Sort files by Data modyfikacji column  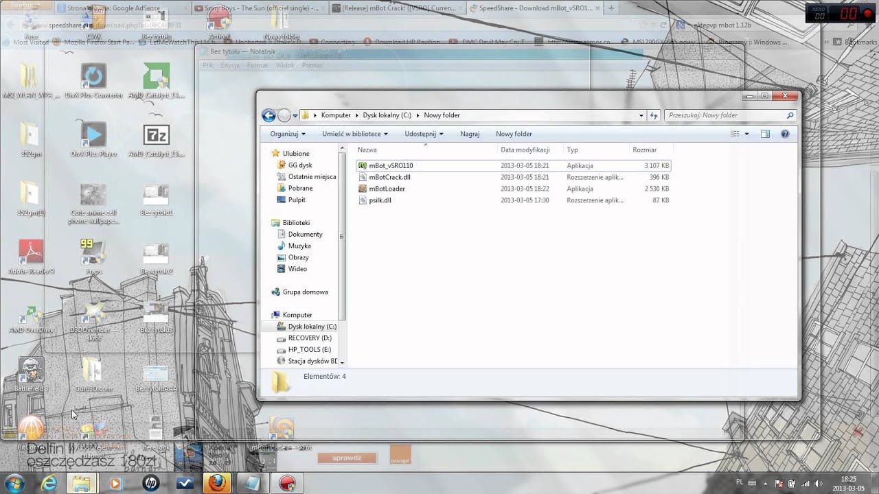click(x=525, y=150)
